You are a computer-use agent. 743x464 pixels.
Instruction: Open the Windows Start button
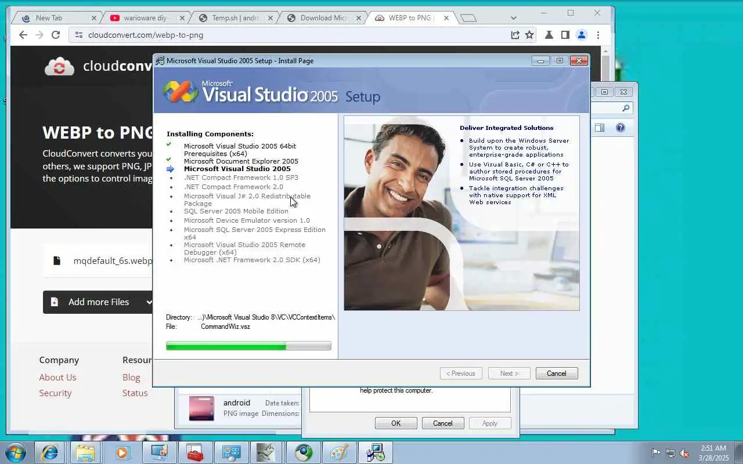[16, 452]
